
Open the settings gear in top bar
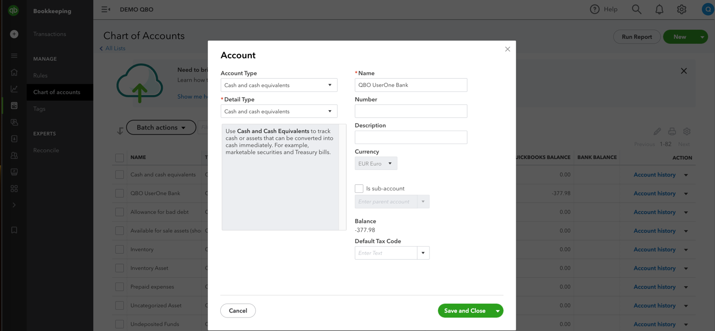coord(682,9)
